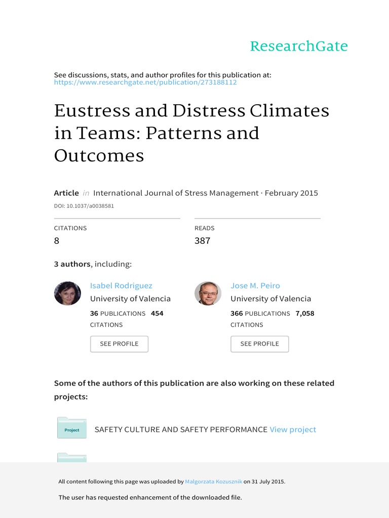
Task: Open View project link for Safety Culture
Action: 293,429
